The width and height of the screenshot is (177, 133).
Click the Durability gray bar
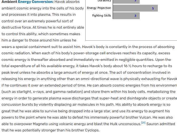tap(126, 2)
